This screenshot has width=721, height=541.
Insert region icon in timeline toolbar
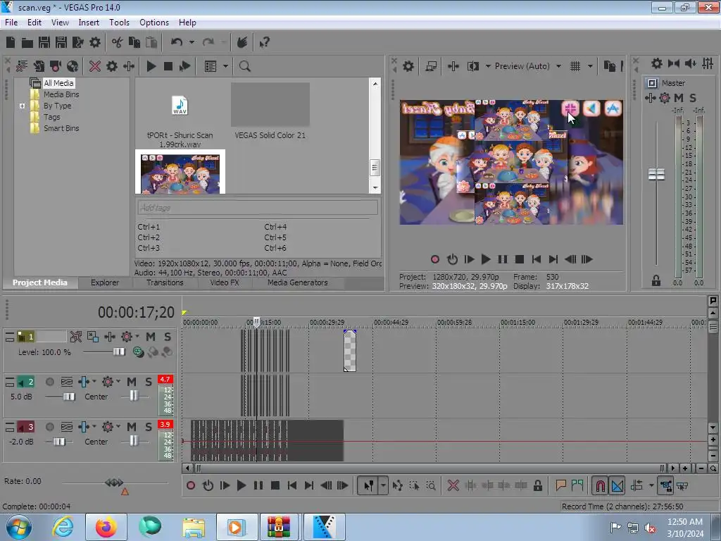577,485
